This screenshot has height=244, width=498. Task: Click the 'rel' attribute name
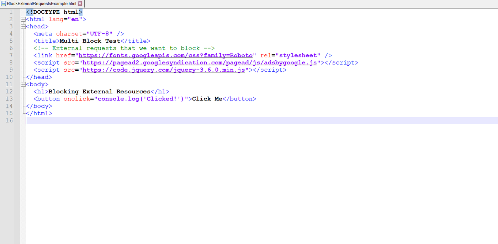point(266,55)
